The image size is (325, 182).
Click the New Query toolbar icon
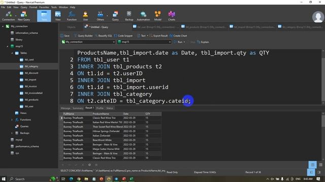(x=24, y=16)
